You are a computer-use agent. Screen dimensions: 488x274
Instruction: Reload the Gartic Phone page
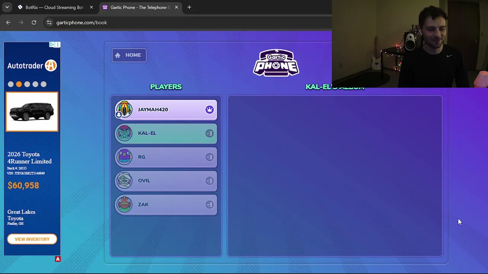pos(34,22)
